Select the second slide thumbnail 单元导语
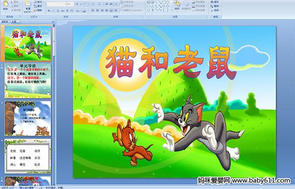295x189 pixels. click(x=28, y=81)
